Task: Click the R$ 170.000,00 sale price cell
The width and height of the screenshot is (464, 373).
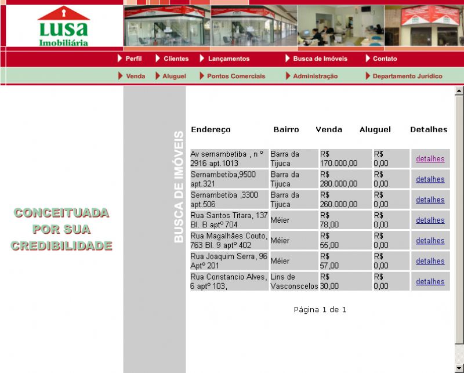Action: [x=346, y=159]
